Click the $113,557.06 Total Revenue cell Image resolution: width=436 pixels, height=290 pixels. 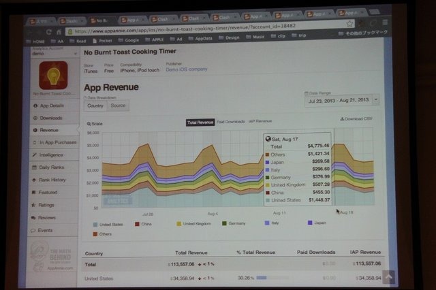(181, 264)
